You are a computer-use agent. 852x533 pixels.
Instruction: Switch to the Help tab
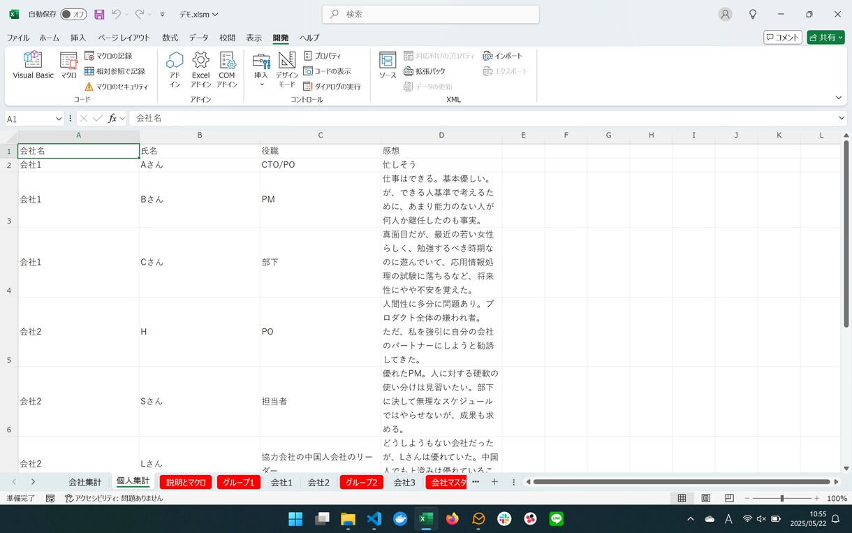(309, 38)
